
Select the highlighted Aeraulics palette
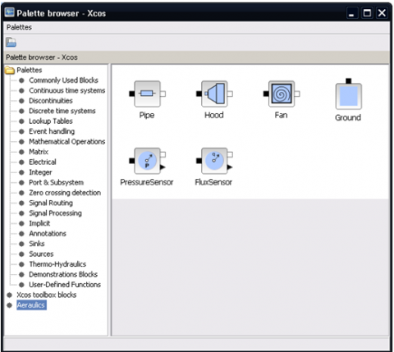click(31, 305)
